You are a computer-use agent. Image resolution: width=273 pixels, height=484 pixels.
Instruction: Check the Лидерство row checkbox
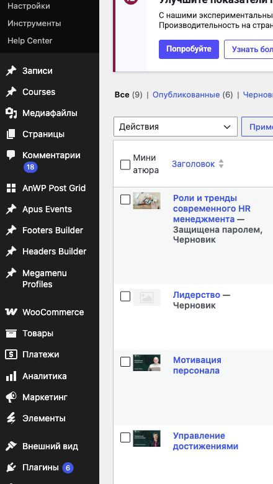[125, 297]
